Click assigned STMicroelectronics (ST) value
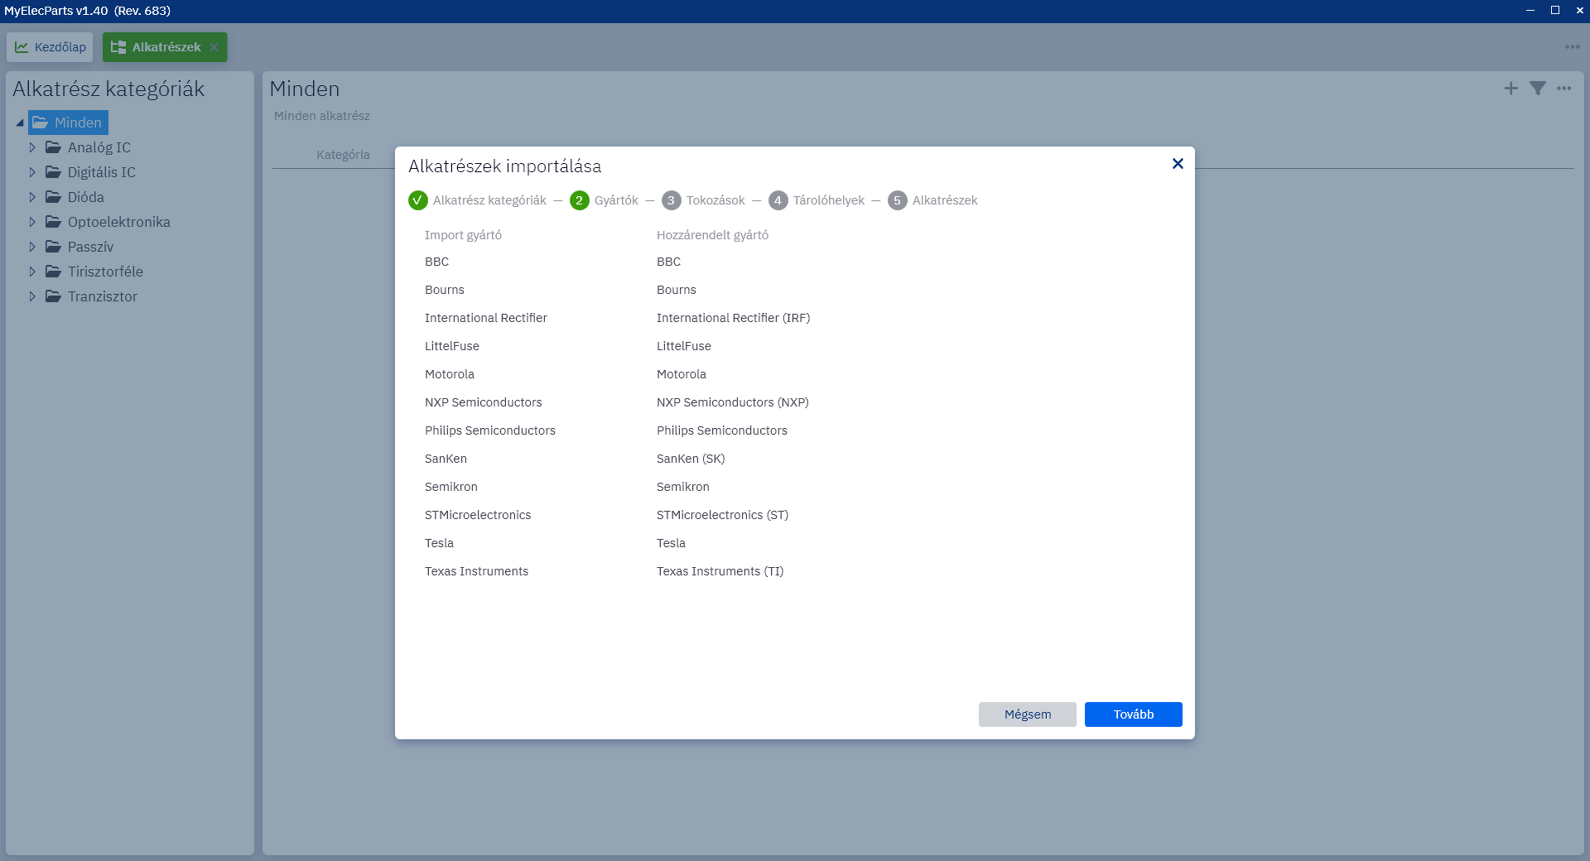This screenshot has height=861, width=1590. pos(722,515)
